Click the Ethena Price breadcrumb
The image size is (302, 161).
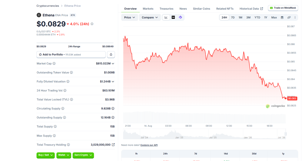[x=72, y=6]
